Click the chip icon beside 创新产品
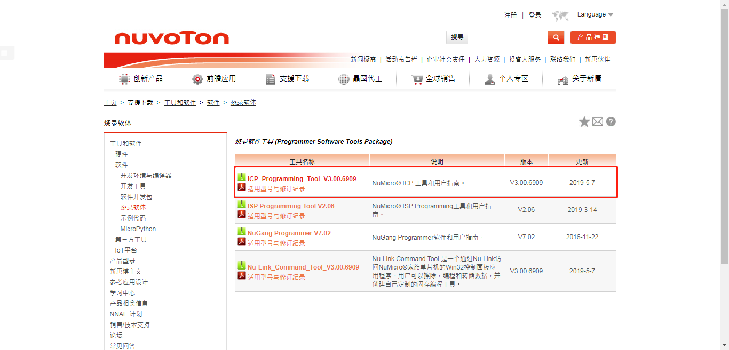Viewport: 729px width, 350px height. point(124,79)
